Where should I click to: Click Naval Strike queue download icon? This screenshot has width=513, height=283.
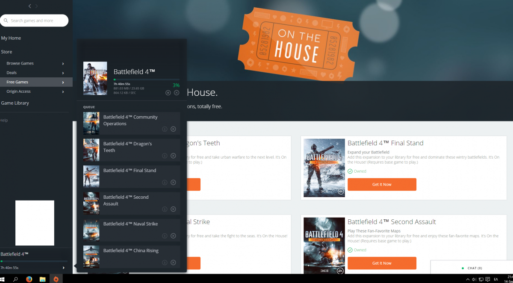[x=165, y=236]
